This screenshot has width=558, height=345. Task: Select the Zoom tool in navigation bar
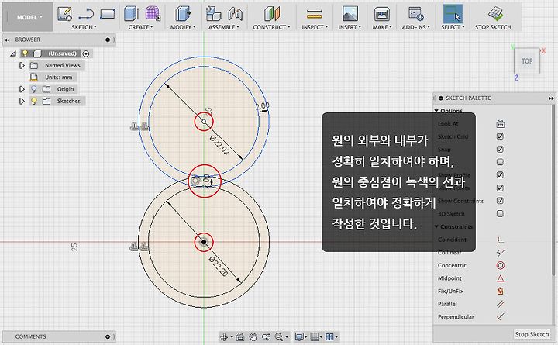[266, 336]
